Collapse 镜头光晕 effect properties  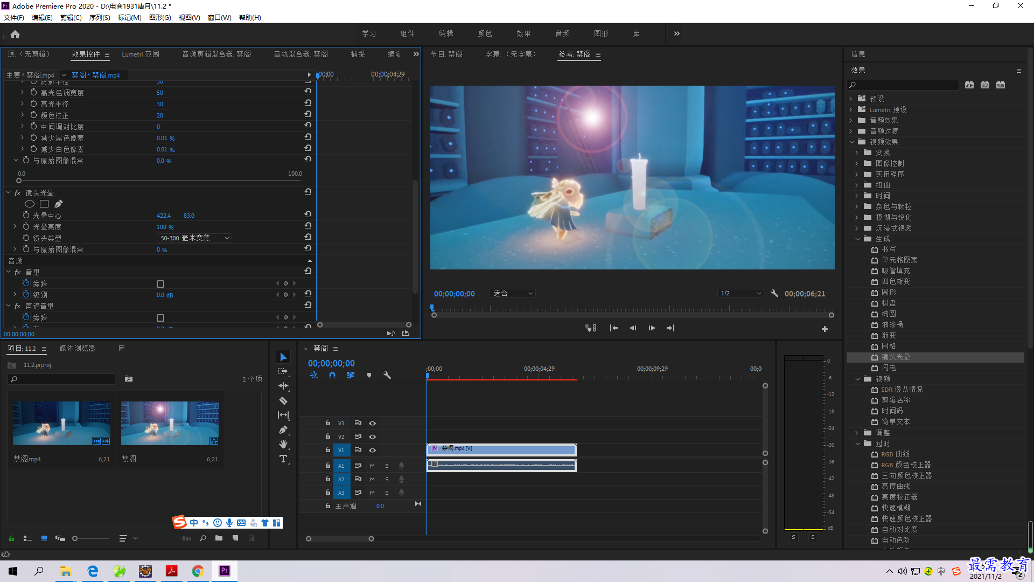coord(9,193)
